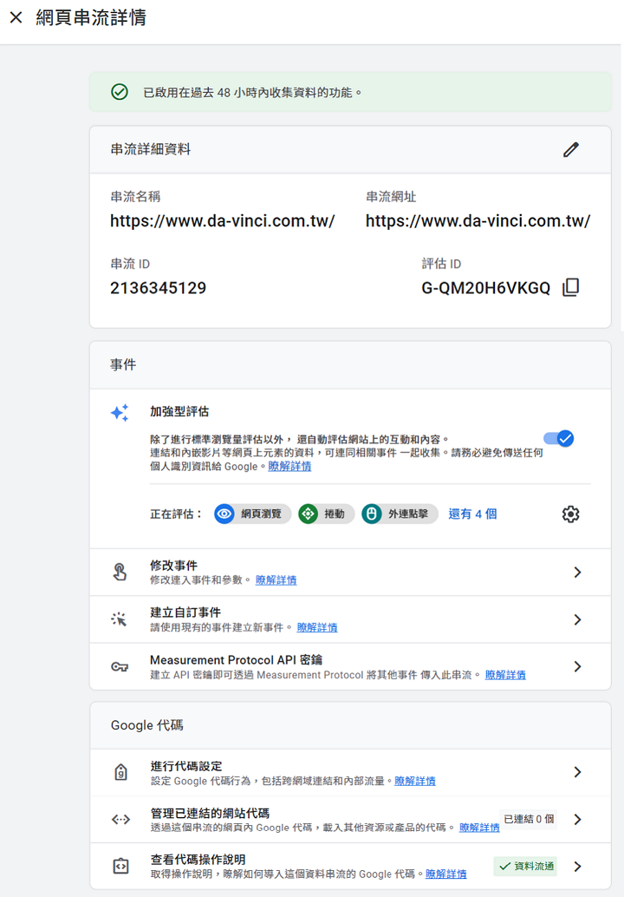Click the 查看代碼操作說明 row title

click(x=198, y=859)
